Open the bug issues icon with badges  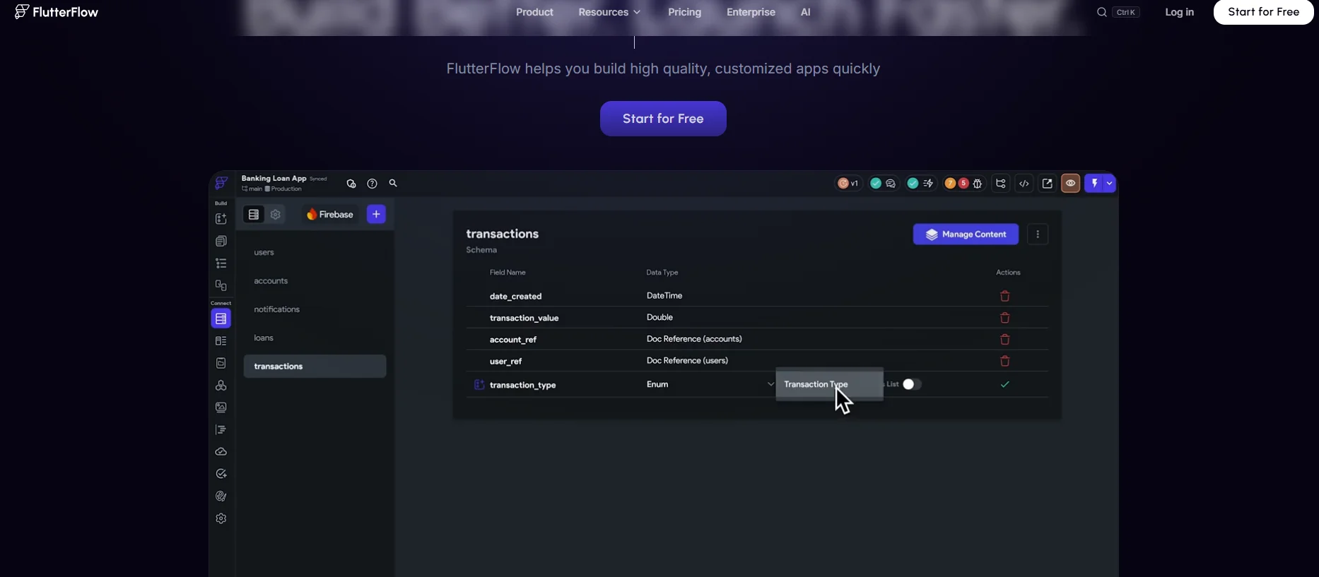(x=978, y=184)
